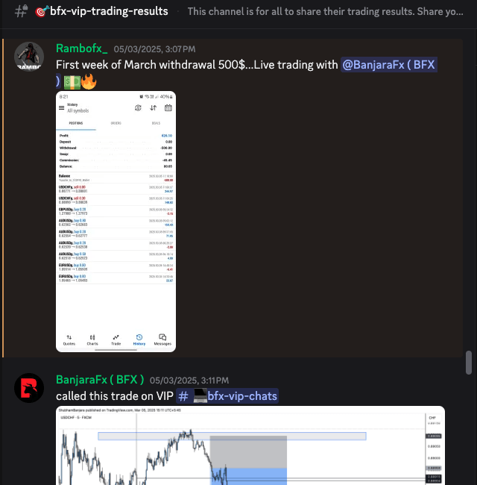Click the hash symbol in the bfx-vip-chats link

coord(183,396)
